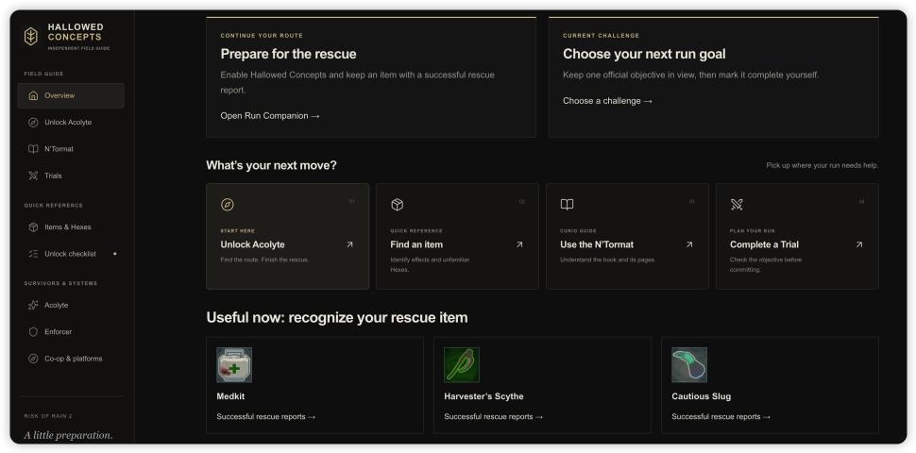Open the Find an item card arrow
Image resolution: width=916 pixels, height=453 pixels.
(519, 244)
